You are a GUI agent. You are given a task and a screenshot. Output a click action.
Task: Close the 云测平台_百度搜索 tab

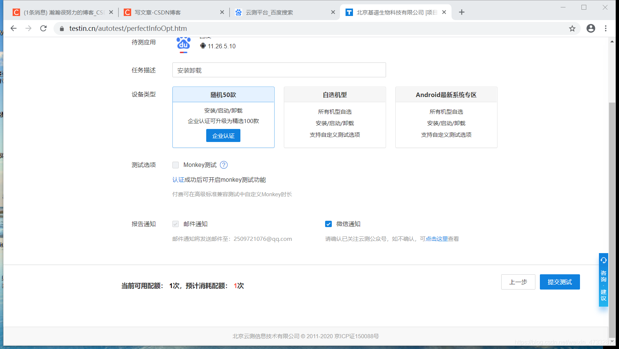333,12
